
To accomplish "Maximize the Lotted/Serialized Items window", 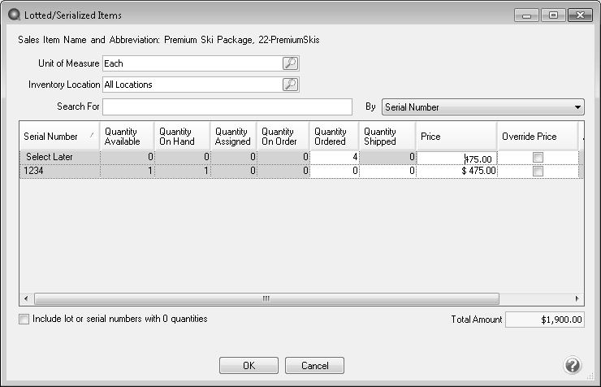I will [553, 15].
